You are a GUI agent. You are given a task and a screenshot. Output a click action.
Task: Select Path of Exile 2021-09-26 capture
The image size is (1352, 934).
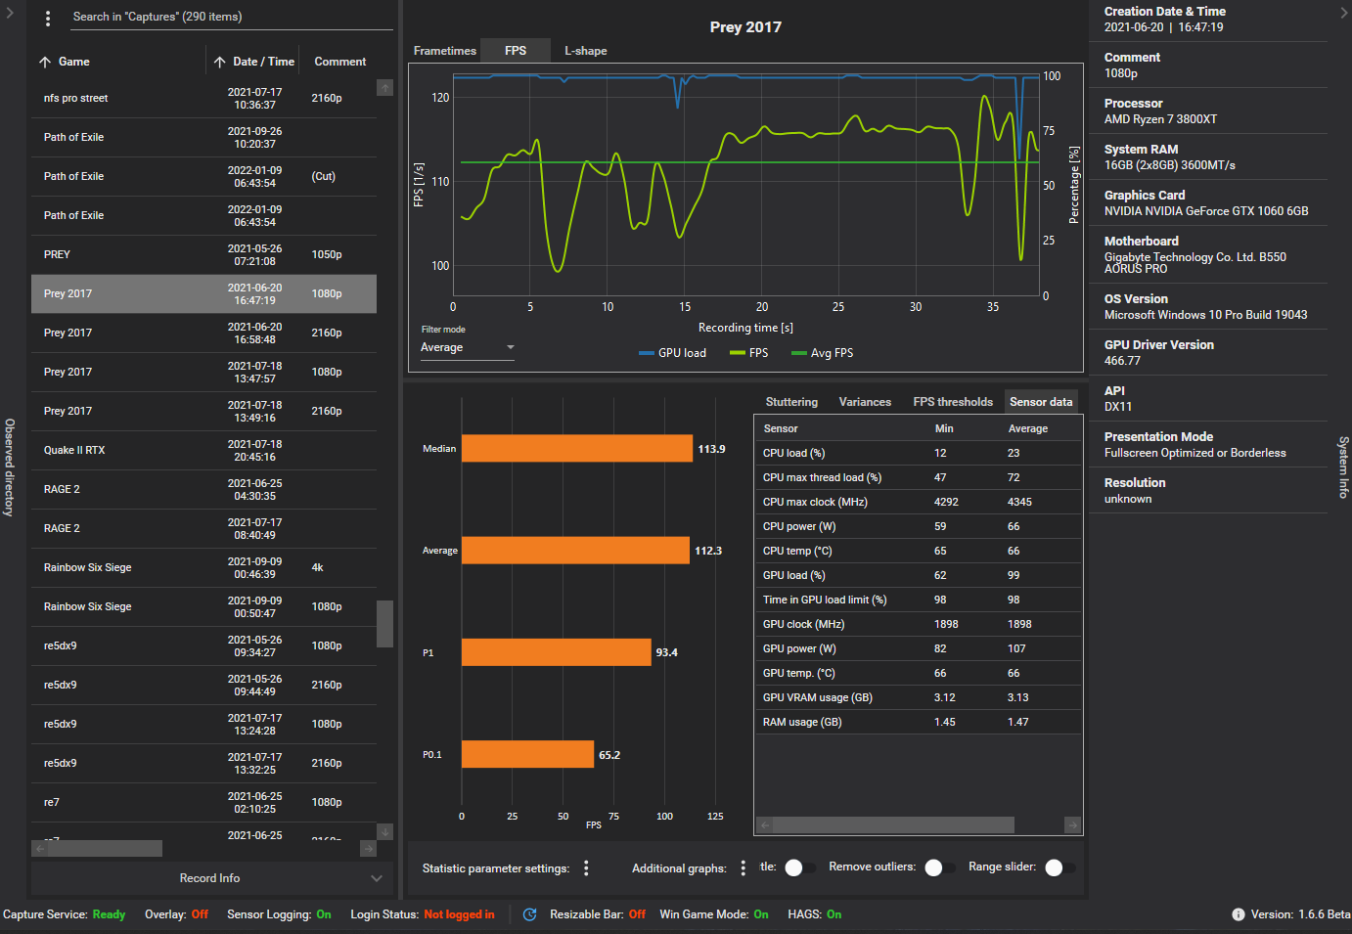pos(203,138)
